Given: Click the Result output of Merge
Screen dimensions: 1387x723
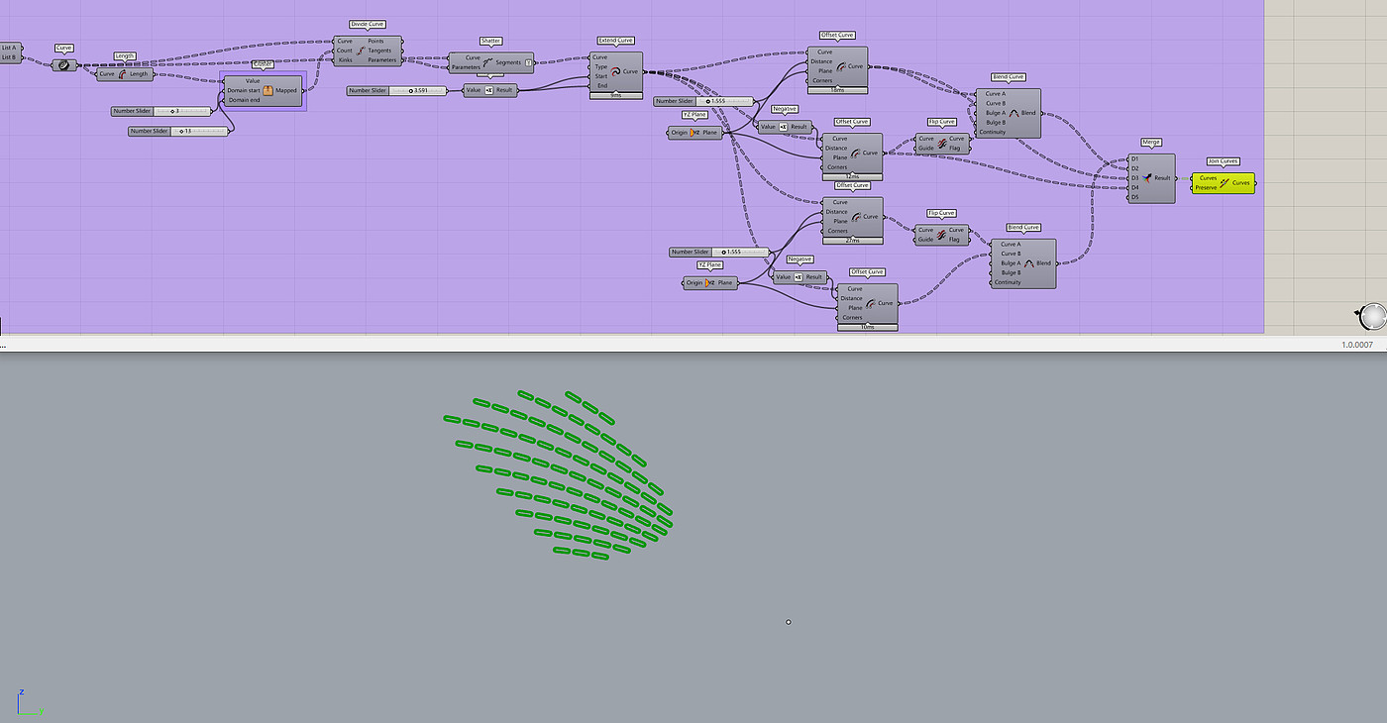Looking at the screenshot, I should 1162,178.
